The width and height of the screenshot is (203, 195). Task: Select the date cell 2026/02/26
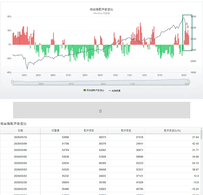pyautogui.click(x=20, y=182)
